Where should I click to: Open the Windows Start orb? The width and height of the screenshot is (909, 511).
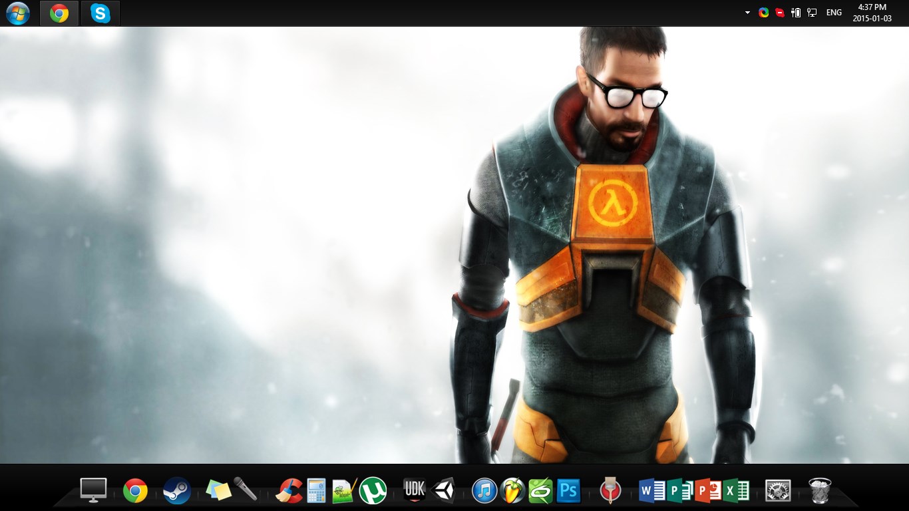(x=17, y=13)
